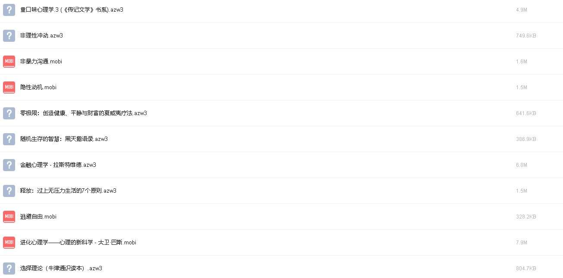Viewport: 563px width, 278px height.
Task: Select the MOBI icon for 逃避自由
Action: pyautogui.click(x=9, y=217)
